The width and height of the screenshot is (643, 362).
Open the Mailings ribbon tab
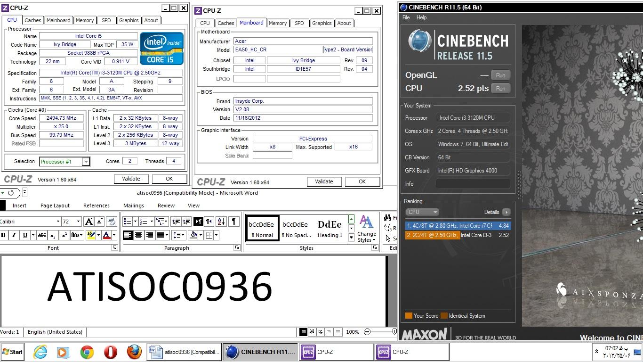[134, 206]
